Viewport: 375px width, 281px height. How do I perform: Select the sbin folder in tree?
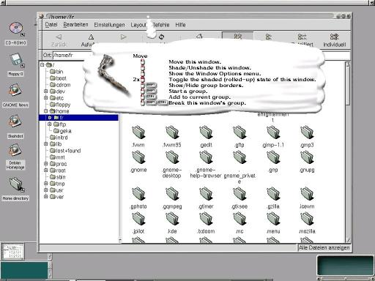coord(58,177)
